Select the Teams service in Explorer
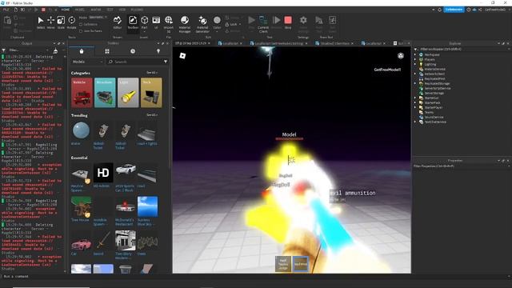512x288 pixels. (429, 112)
